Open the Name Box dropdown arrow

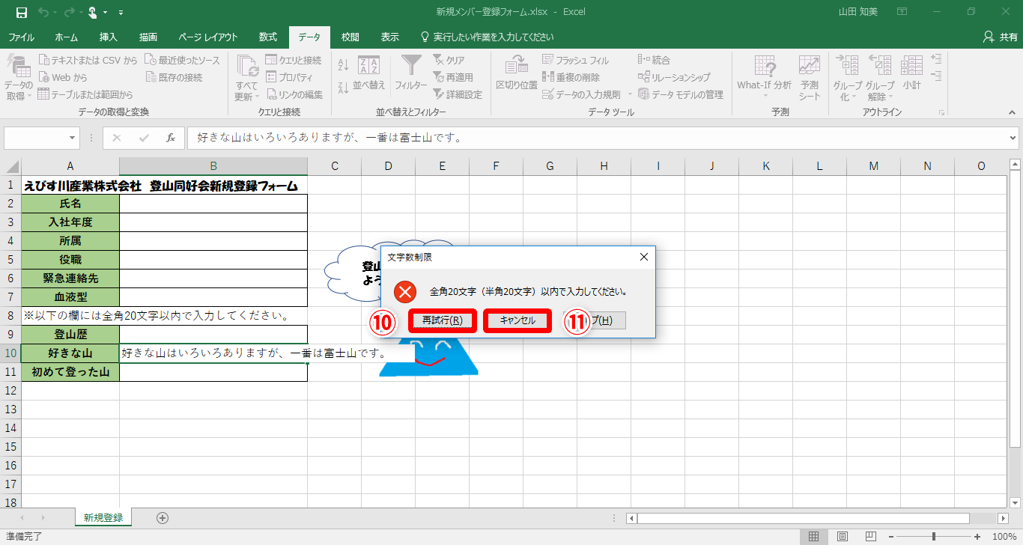click(73, 138)
